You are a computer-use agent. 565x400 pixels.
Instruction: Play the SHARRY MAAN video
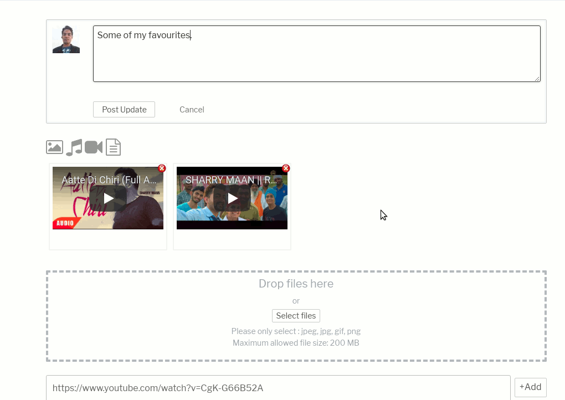point(232,198)
